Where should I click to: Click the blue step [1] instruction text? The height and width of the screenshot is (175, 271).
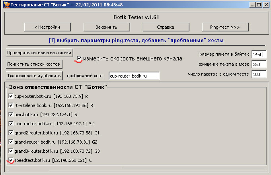tap(136, 41)
